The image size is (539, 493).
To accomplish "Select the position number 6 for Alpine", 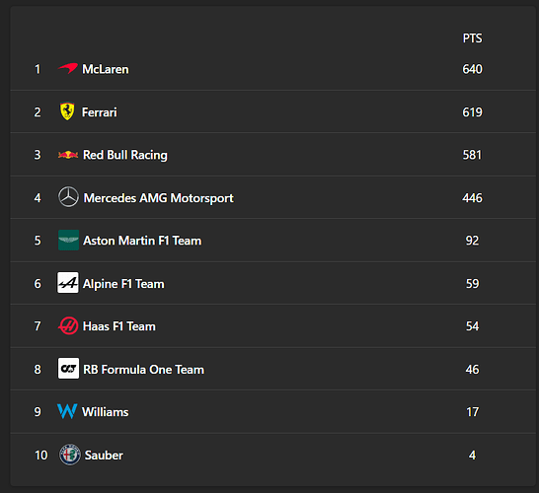I will point(38,284).
